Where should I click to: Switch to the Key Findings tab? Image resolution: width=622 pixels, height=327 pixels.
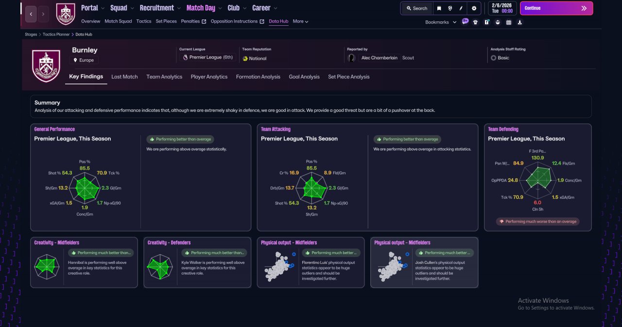(86, 77)
